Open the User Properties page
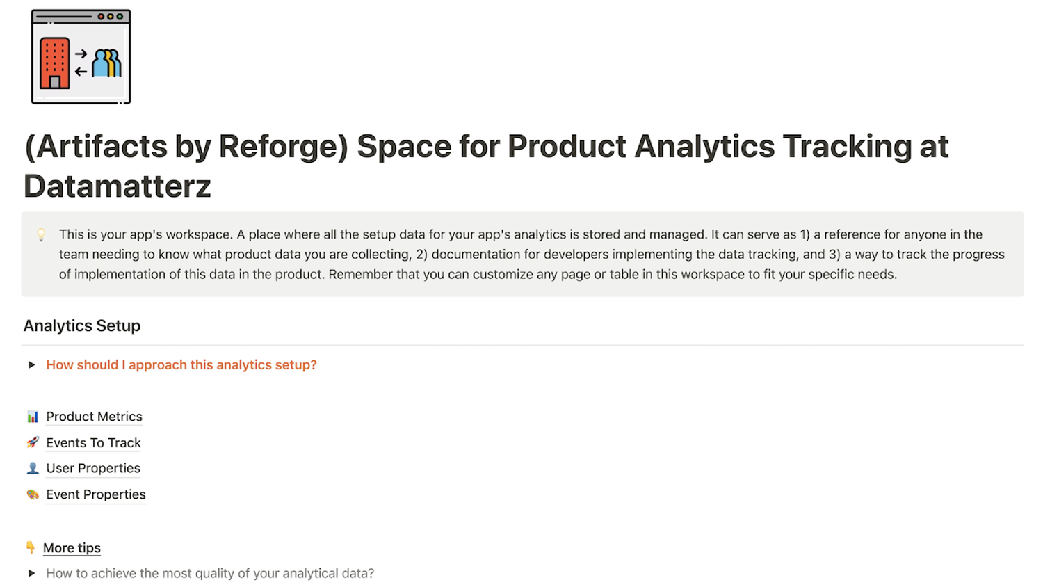This screenshot has height=587, width=1043. coord(92,468)
